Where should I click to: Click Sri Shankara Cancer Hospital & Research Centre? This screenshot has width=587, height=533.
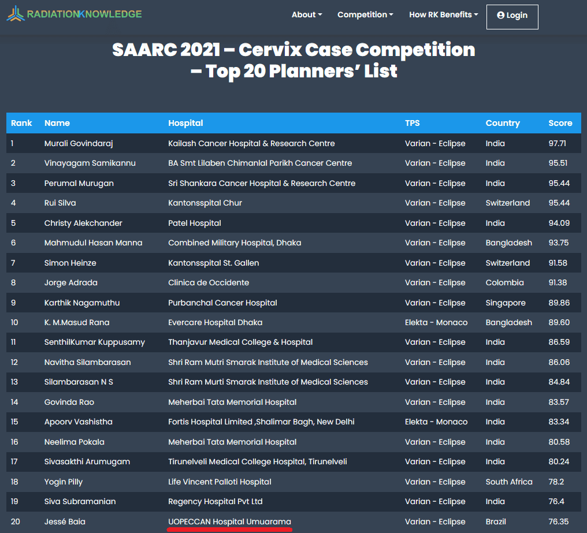(262, 184)
